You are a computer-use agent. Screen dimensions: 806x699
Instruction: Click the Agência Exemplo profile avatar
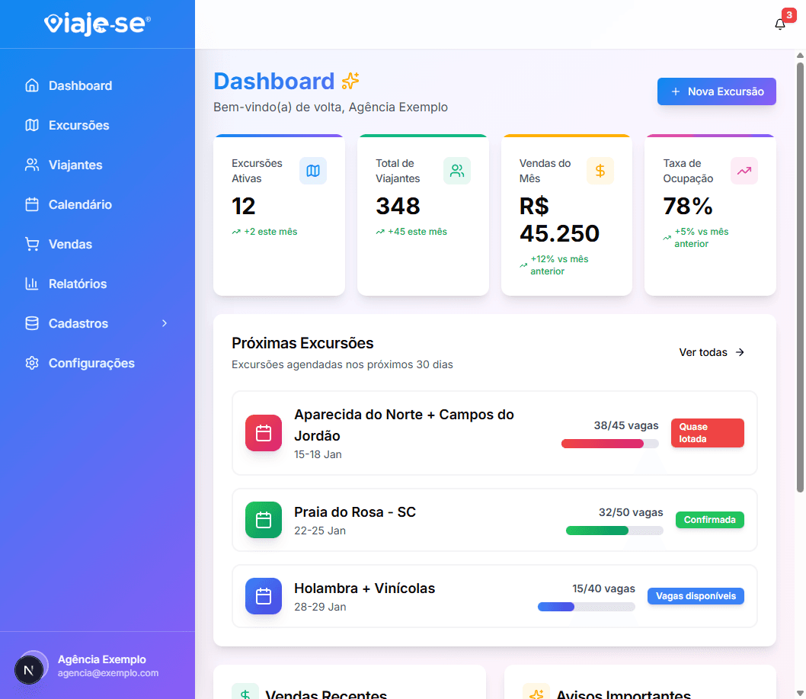(x=30, y=669)
